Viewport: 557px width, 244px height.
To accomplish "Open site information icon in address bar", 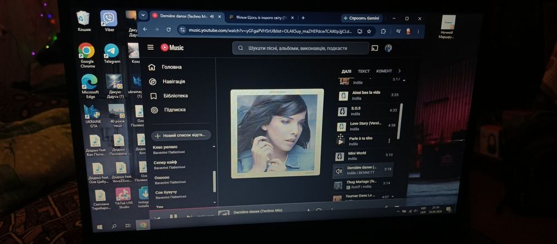I will [182, 31].
